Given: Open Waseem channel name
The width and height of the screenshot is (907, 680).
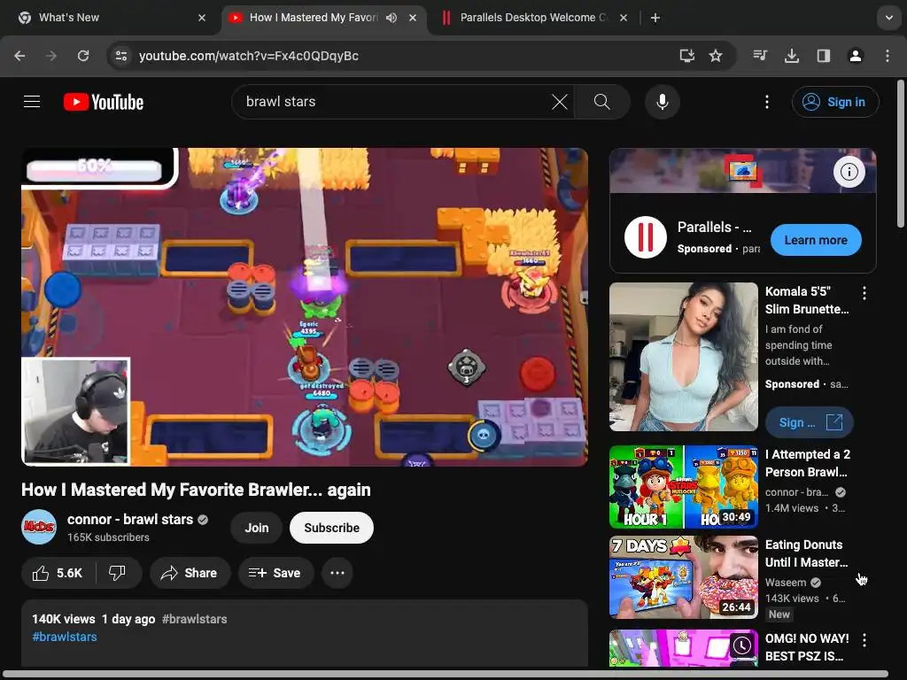Looking at the screenshot, I should pos(786,583).
